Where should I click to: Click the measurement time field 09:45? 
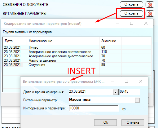(130, 92)
